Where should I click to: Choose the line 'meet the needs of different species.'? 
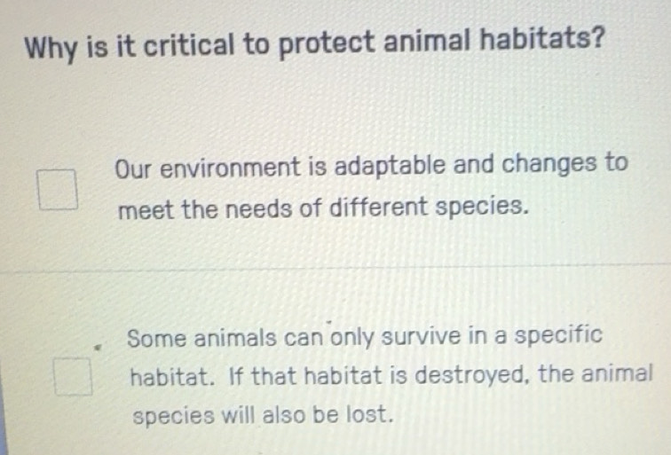coord(323,208)
